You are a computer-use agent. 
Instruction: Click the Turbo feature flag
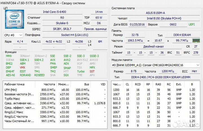tap(81, 71)
